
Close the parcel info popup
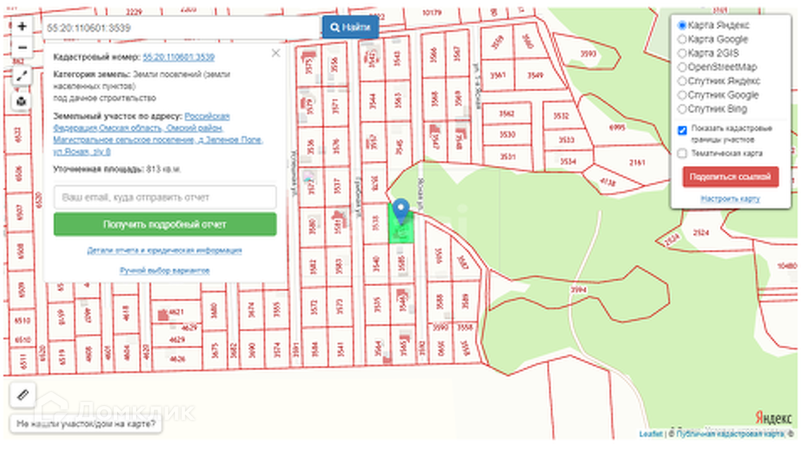coord(276,53)
